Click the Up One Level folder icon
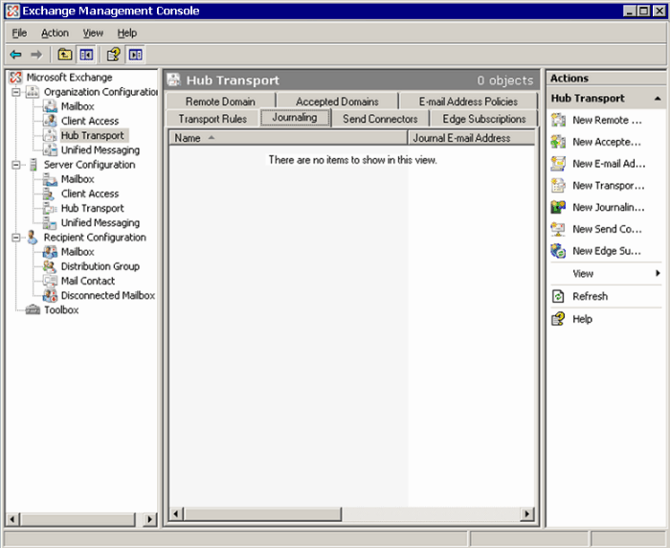Viewport: 670px width, 548px height. [x=65, y=55]
